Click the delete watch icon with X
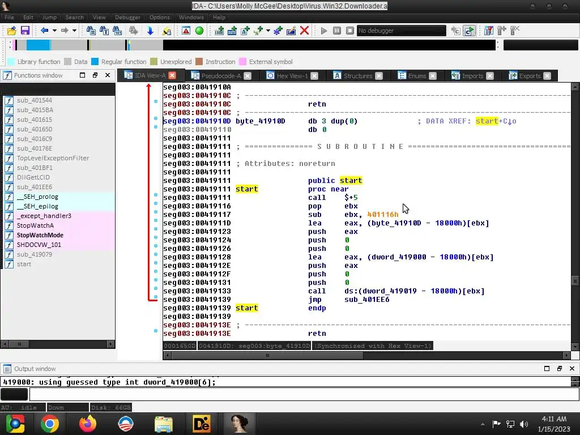The height and width of the screenshot is (435, 580). [x=515, y=31]
